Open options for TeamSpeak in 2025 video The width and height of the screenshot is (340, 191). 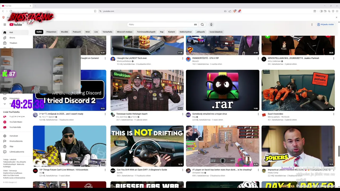105,114
